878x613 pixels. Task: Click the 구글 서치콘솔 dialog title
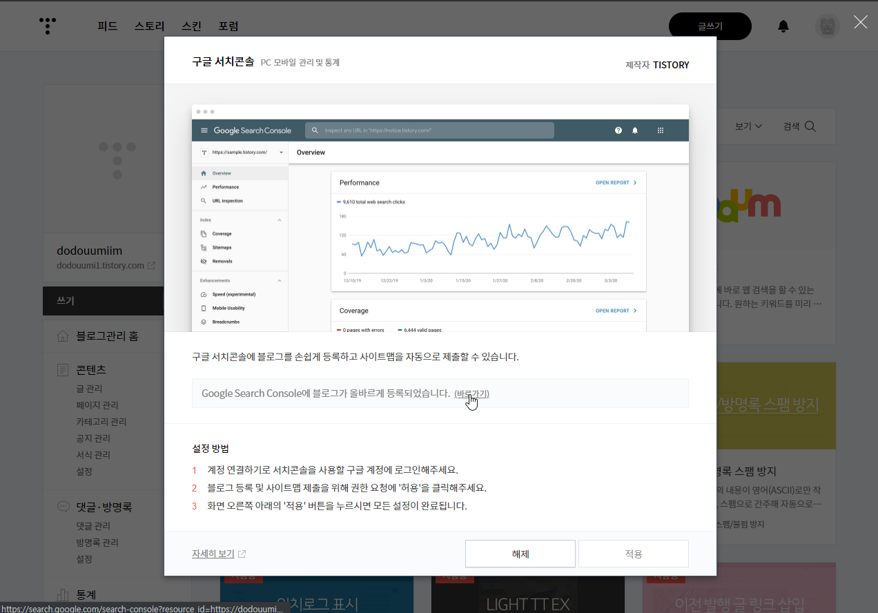coord(223,62)
